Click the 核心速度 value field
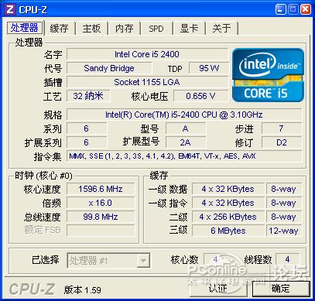This screenshot has height=301, width=315. (101, 189)
